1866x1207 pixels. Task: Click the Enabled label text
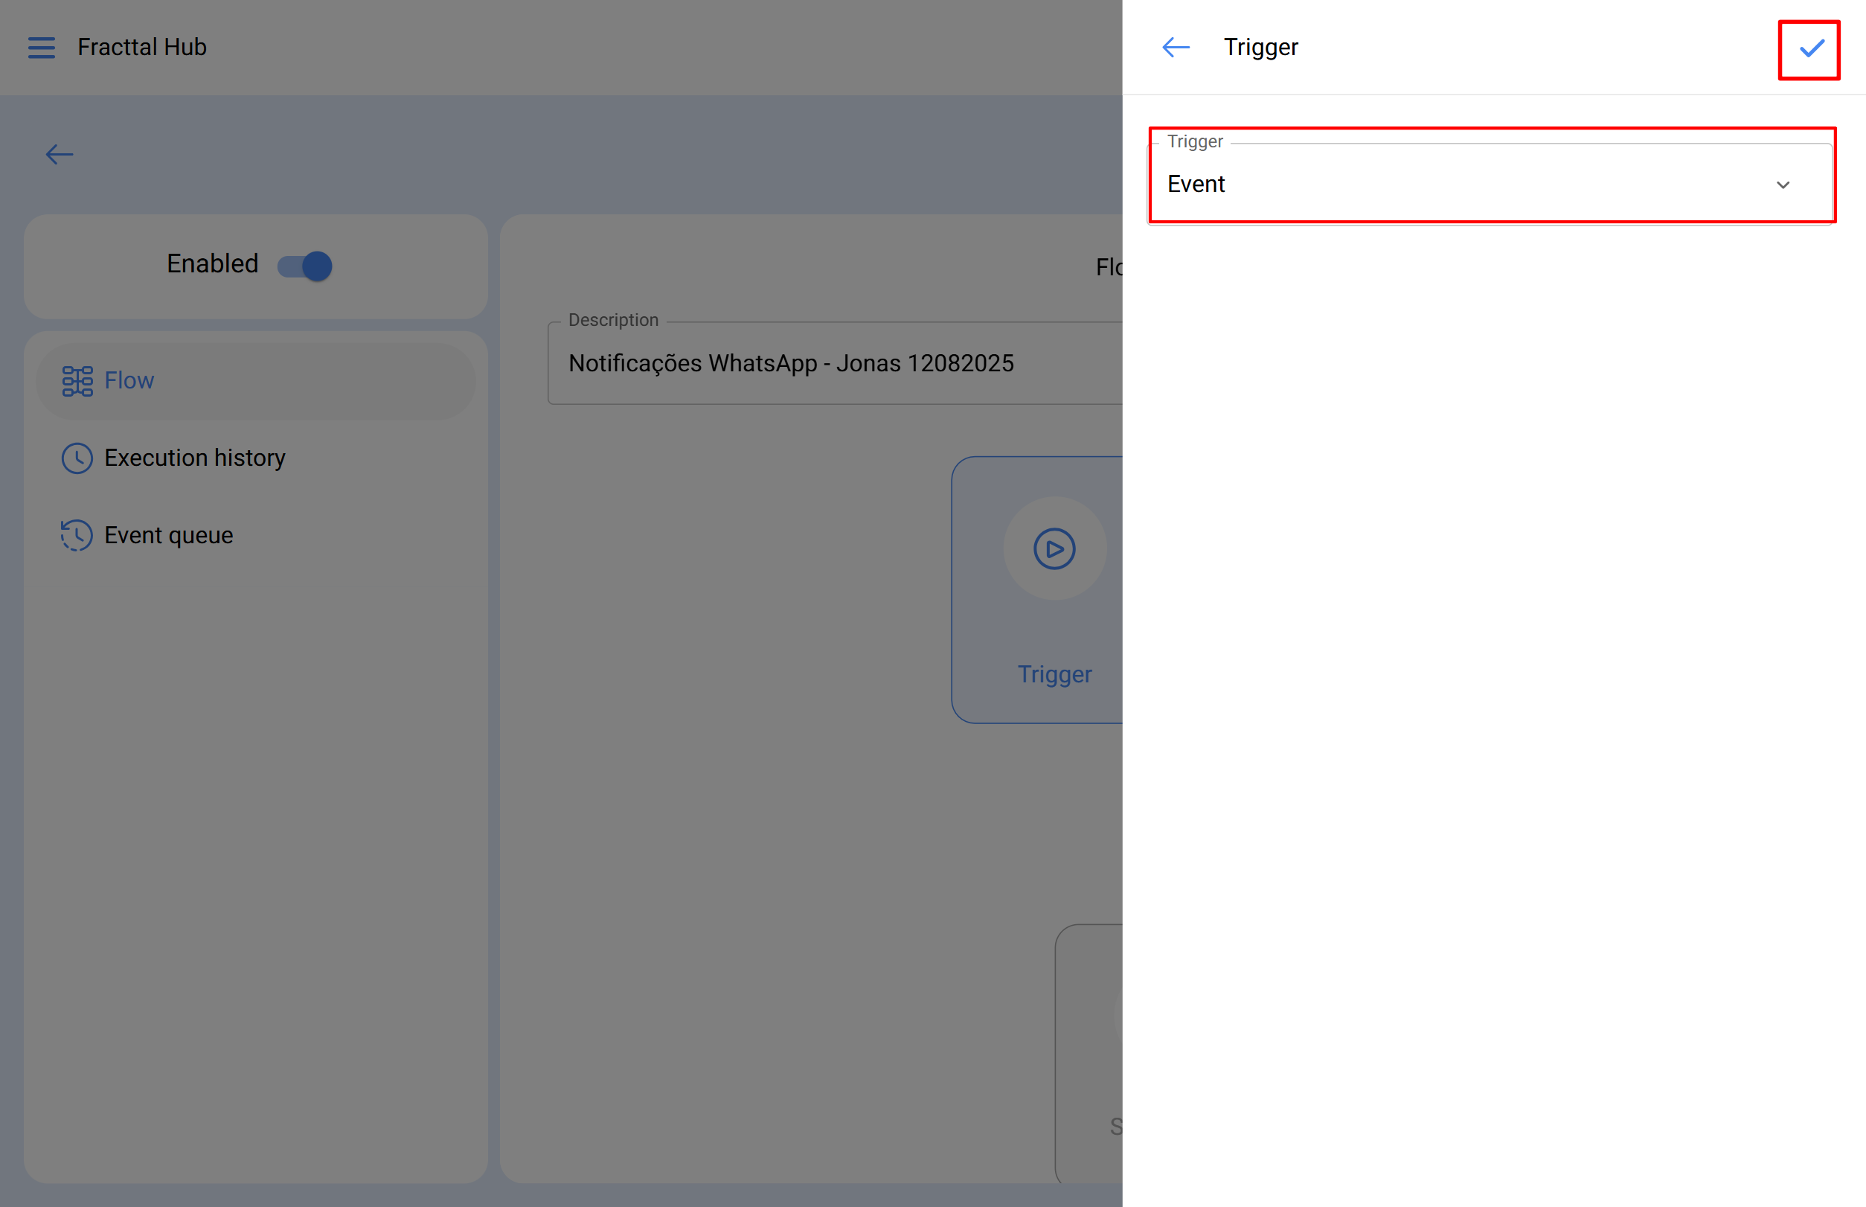212,264
